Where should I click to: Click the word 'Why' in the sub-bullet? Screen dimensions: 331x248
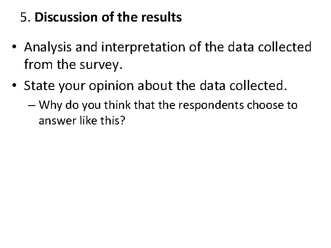tap(50, 105)
